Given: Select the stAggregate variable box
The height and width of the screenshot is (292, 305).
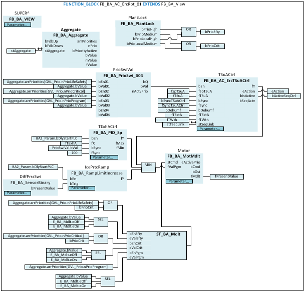Looking at the screenshot, I should (x=21, y=51).
